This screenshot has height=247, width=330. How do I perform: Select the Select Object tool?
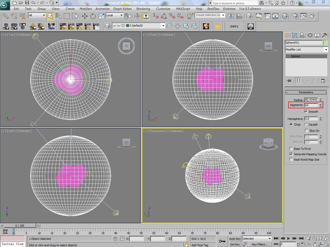pos(50,16)
